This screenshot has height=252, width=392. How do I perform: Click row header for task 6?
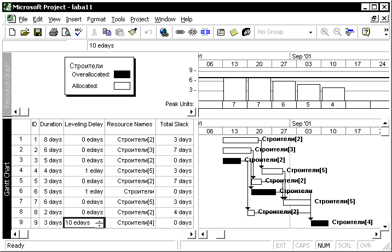[21, 191]
